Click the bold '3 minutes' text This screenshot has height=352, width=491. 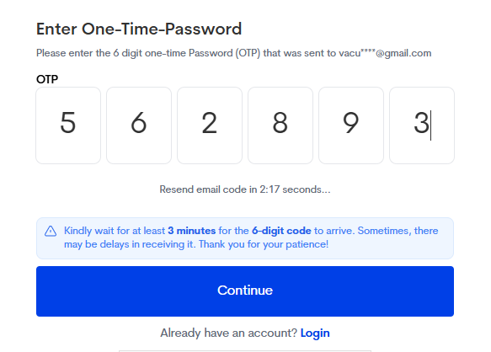point(192,231)
